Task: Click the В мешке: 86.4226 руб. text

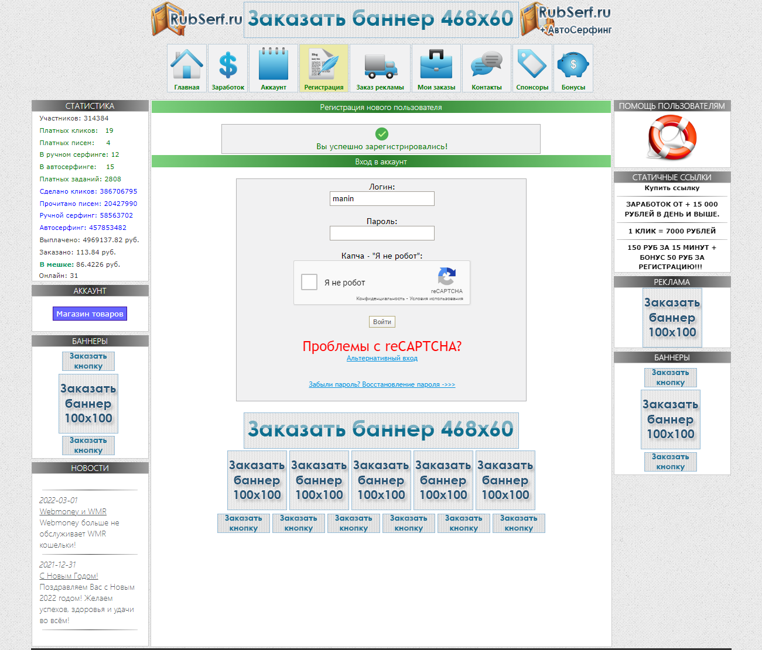Action: click(x=80, y=264)
